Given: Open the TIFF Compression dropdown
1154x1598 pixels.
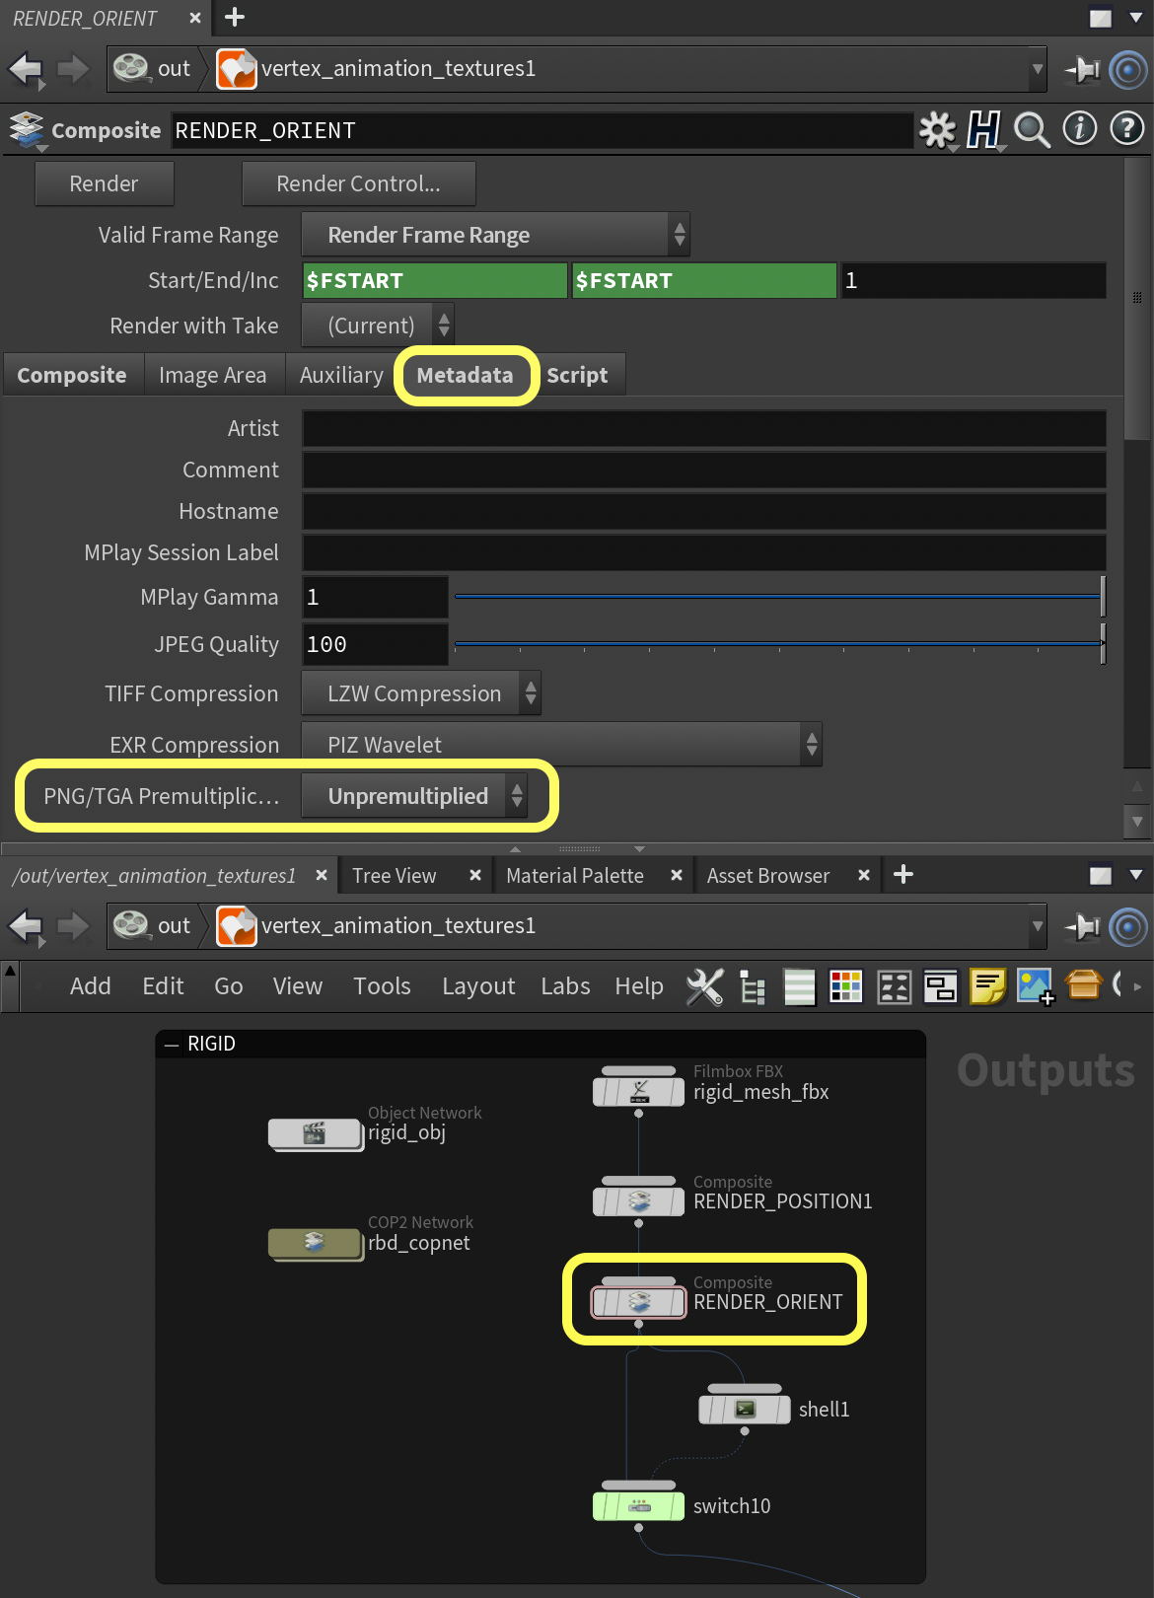Looking at the screenshot, I should [421, 693].
